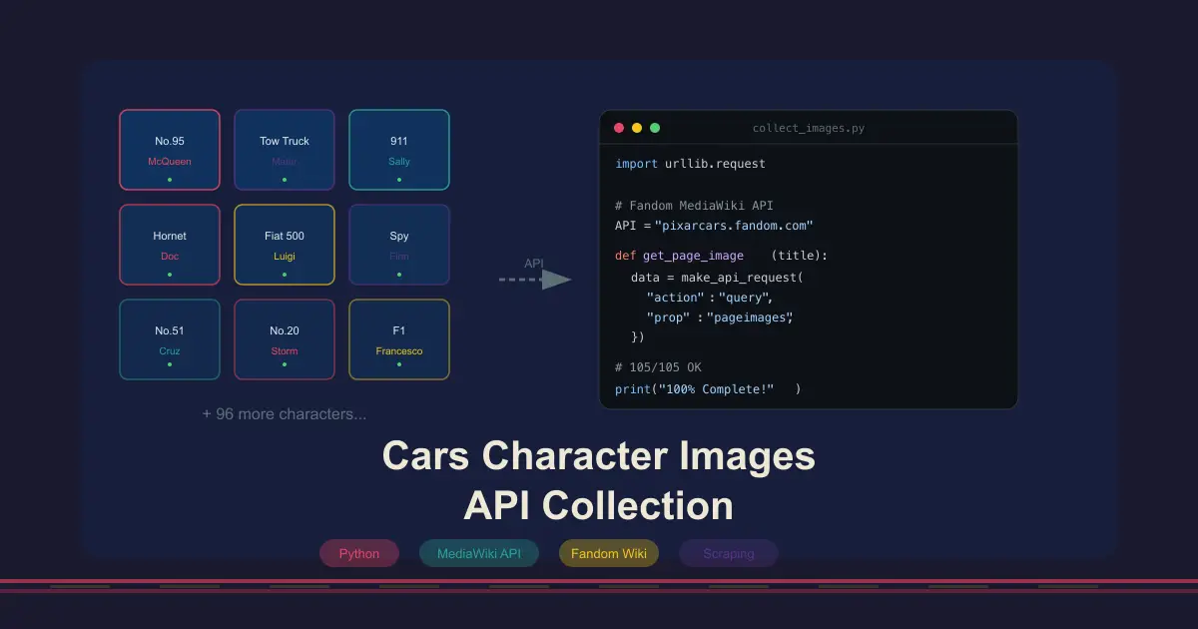Click the "# Fandom MediaWiki API" comment
This screenshot has height=629, width=1198.
(694, 206)
